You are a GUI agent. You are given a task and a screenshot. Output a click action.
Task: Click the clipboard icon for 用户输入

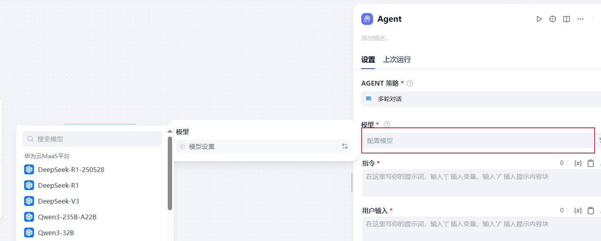591,211
